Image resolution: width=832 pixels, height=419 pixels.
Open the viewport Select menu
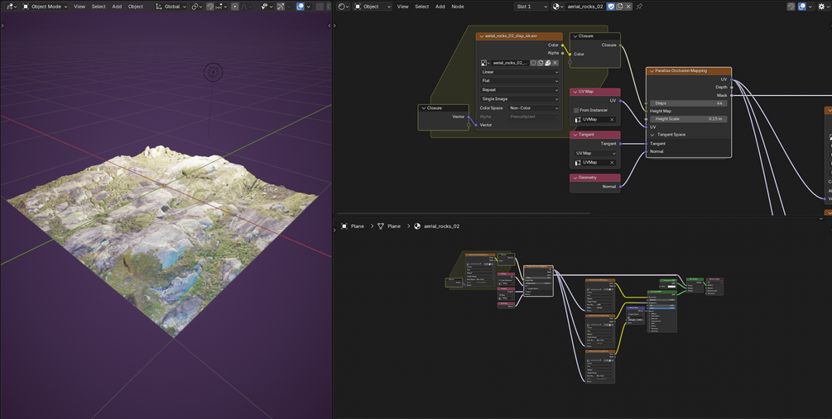click(x=99, y=7)
